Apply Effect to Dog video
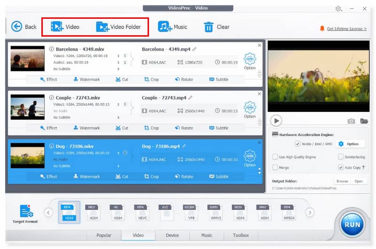Image resolution: width=376 pixels, height=249 pixels. pyautogui.click(x=49, y=177)
